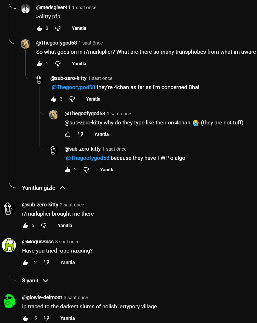Reply to medsgiver41 using Yanıtla
The width and height of the screenshot is (257, 323).
click(79, 28)
